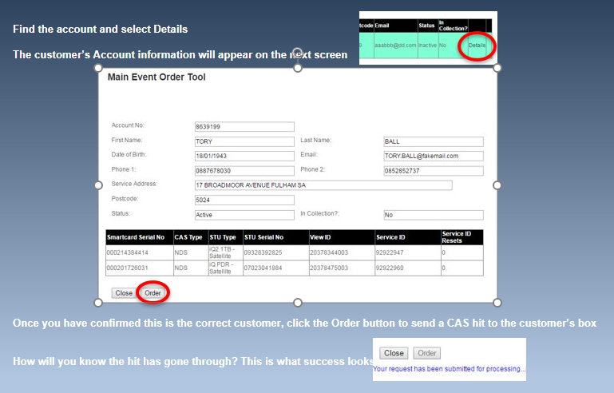Click the 'Once you have confirmed' instruction text
This screenshot has width=614, height=393.
click(x=305, y=324)
